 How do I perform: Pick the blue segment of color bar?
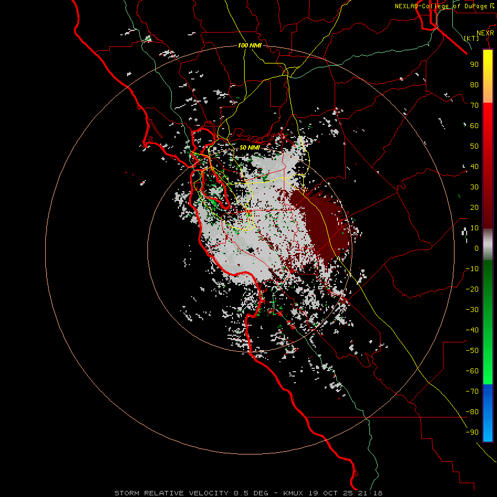488,413
